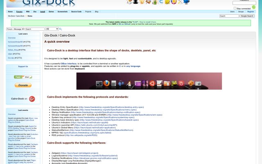The width and height of the screenshot is (262, 164).
Task: Click the document editor icon in dock image
Action: [x=159, y=83]
